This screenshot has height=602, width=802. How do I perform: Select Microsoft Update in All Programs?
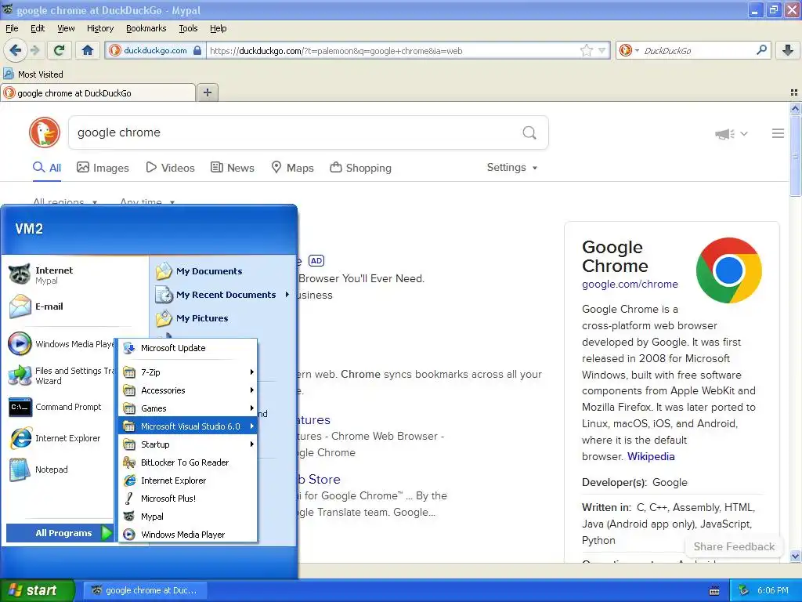188,348
